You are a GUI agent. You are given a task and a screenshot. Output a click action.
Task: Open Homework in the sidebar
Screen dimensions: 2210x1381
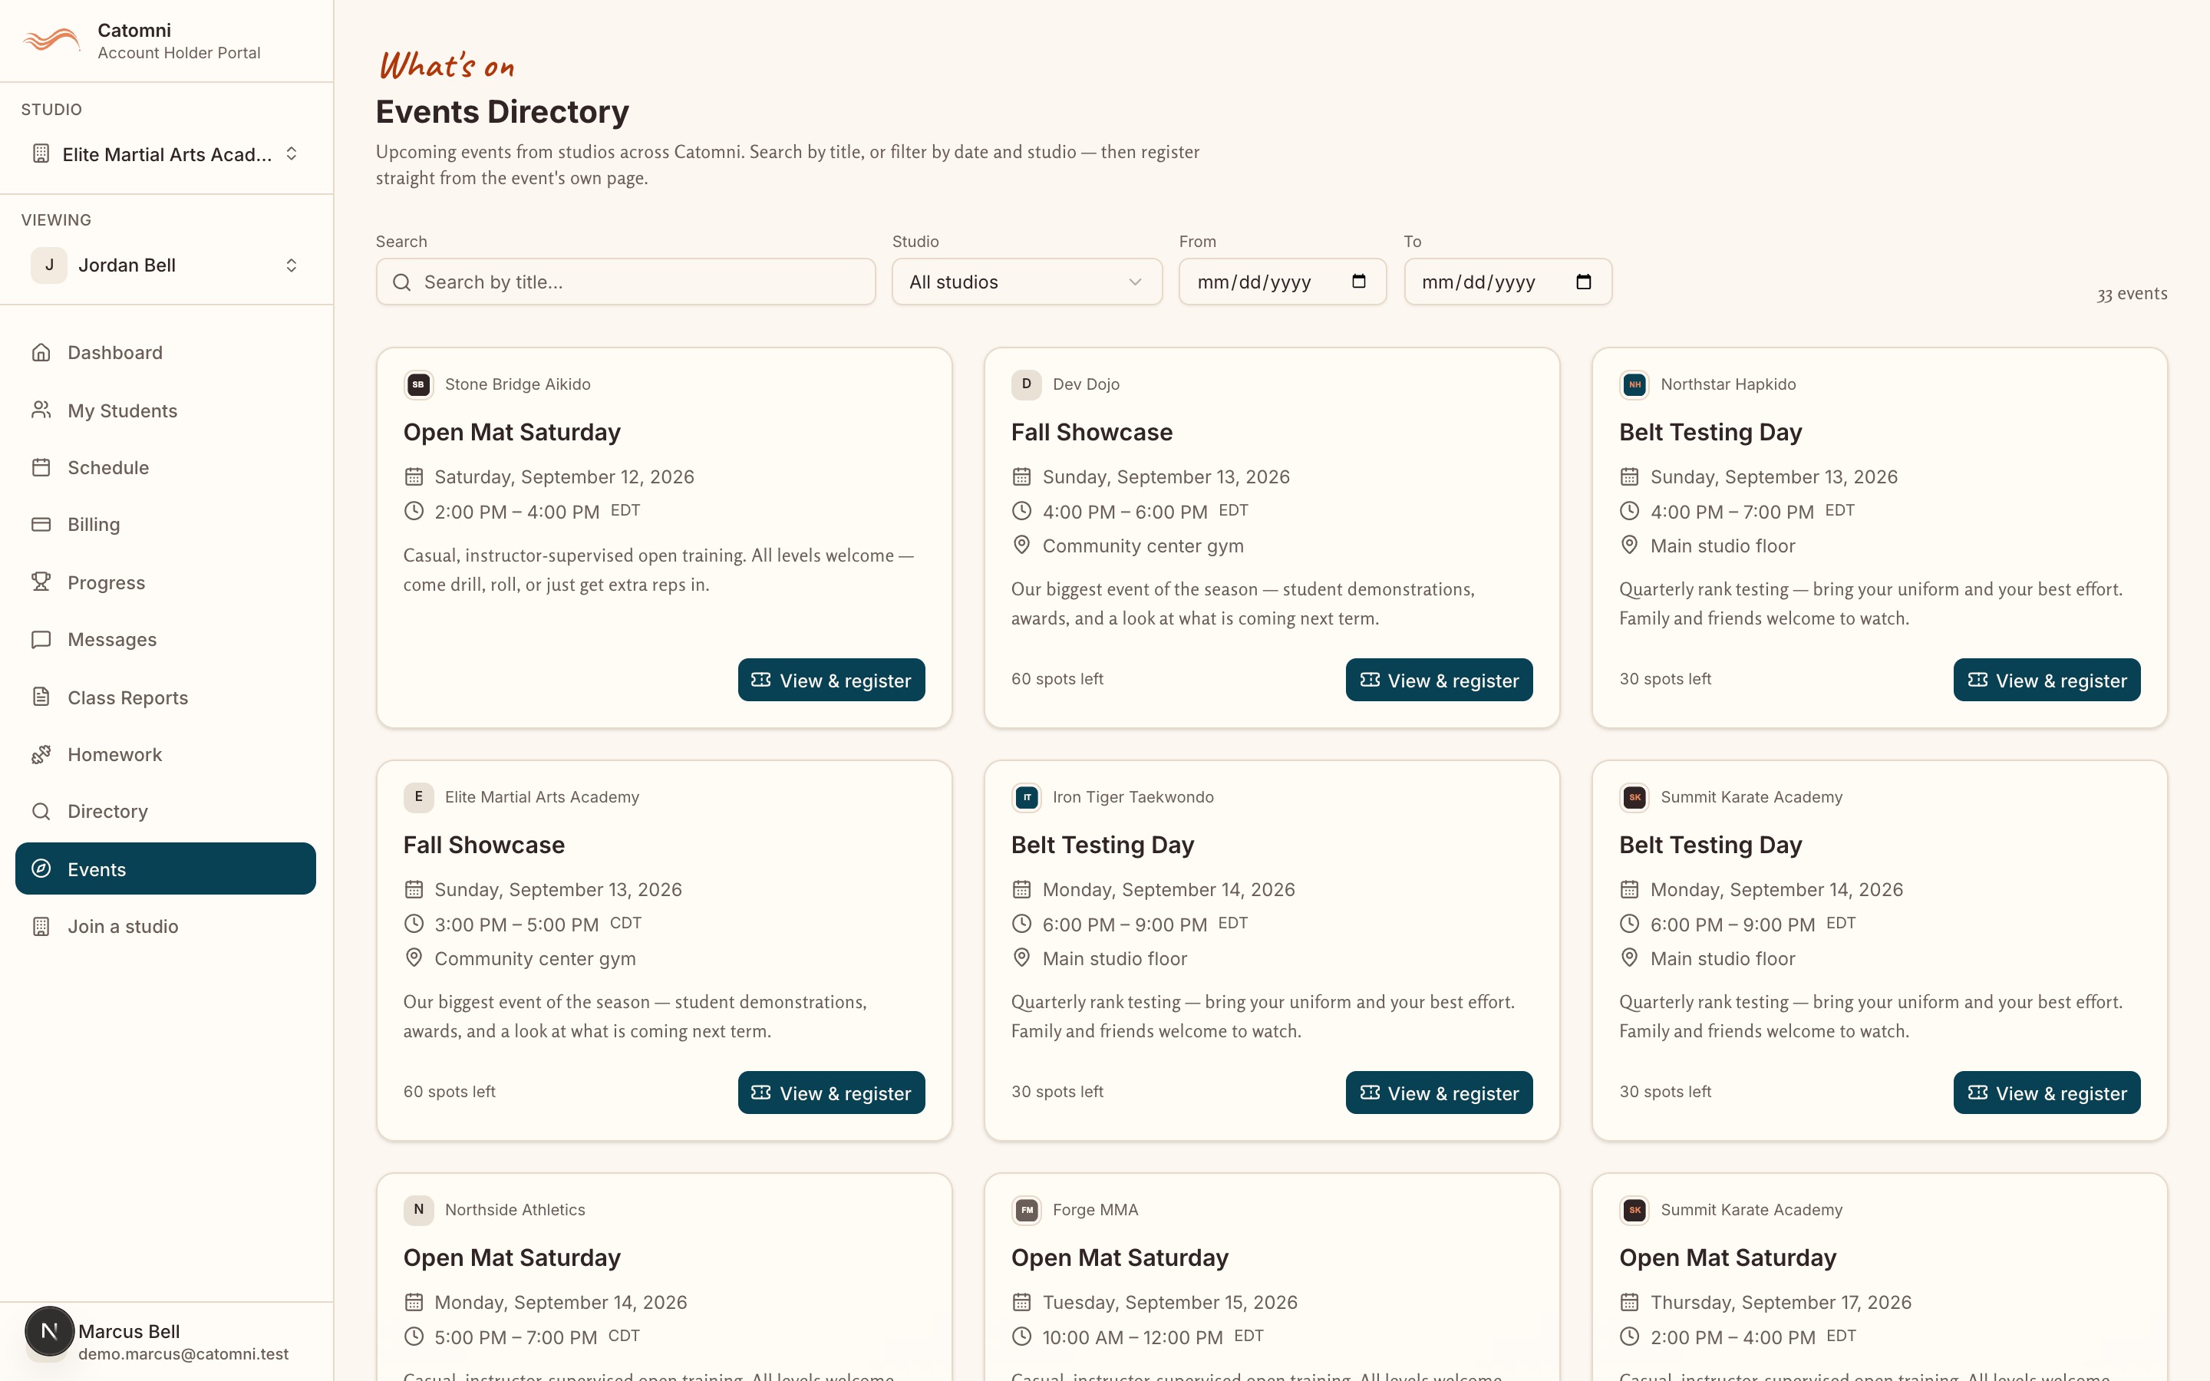coord(165,754)
